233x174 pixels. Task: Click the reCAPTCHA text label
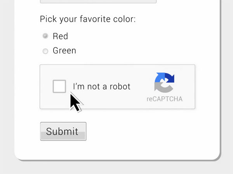click(x=165, y=99)
